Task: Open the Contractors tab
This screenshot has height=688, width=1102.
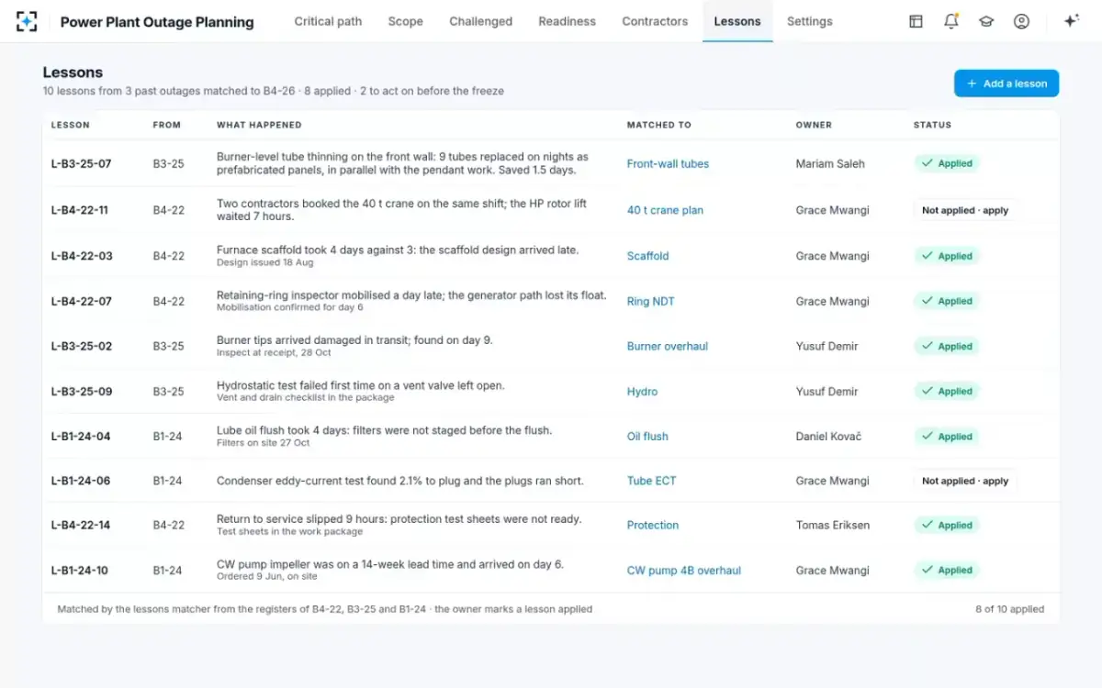Action: 655,21
